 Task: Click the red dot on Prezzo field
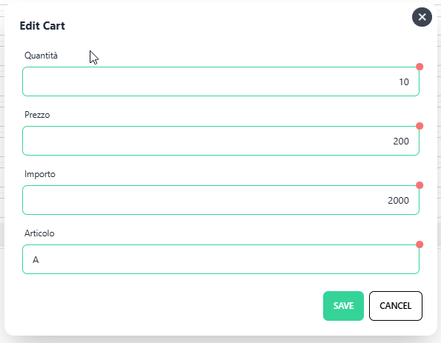(420, 126)
